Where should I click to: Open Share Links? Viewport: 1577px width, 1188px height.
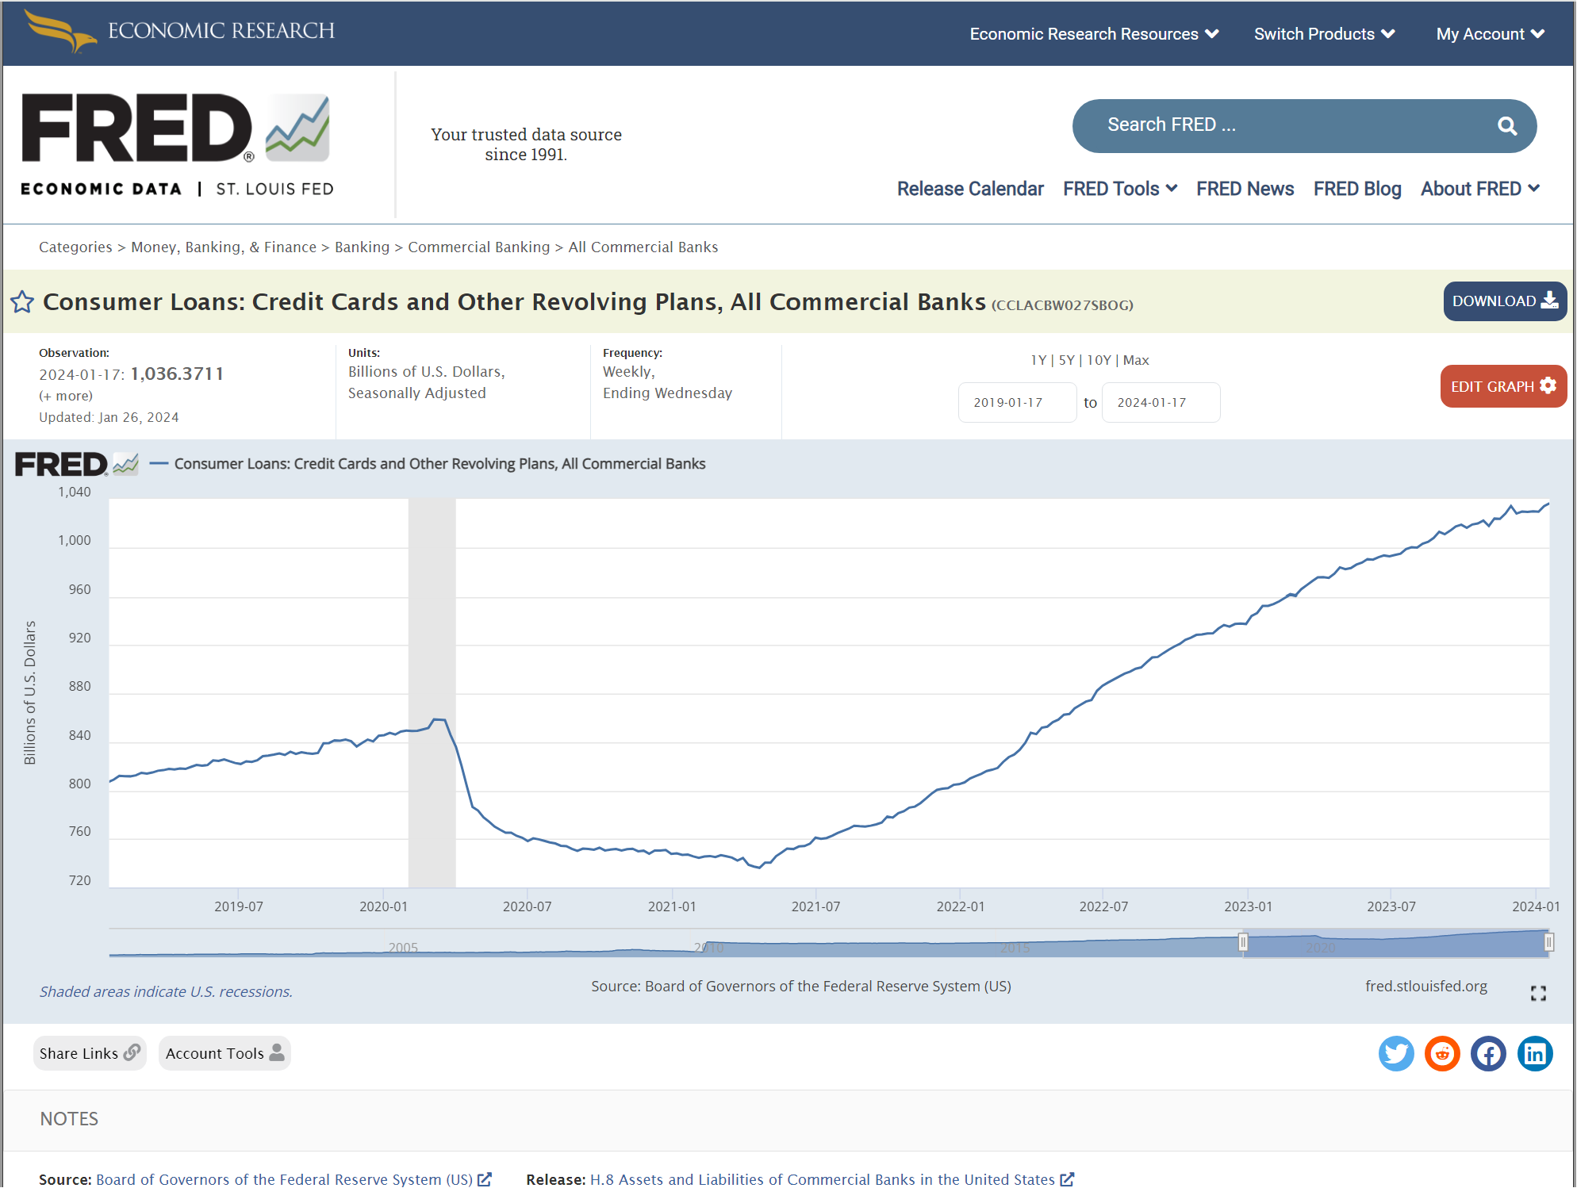tap(90, 1053)
